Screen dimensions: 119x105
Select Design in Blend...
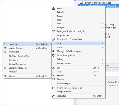[65, 92]
